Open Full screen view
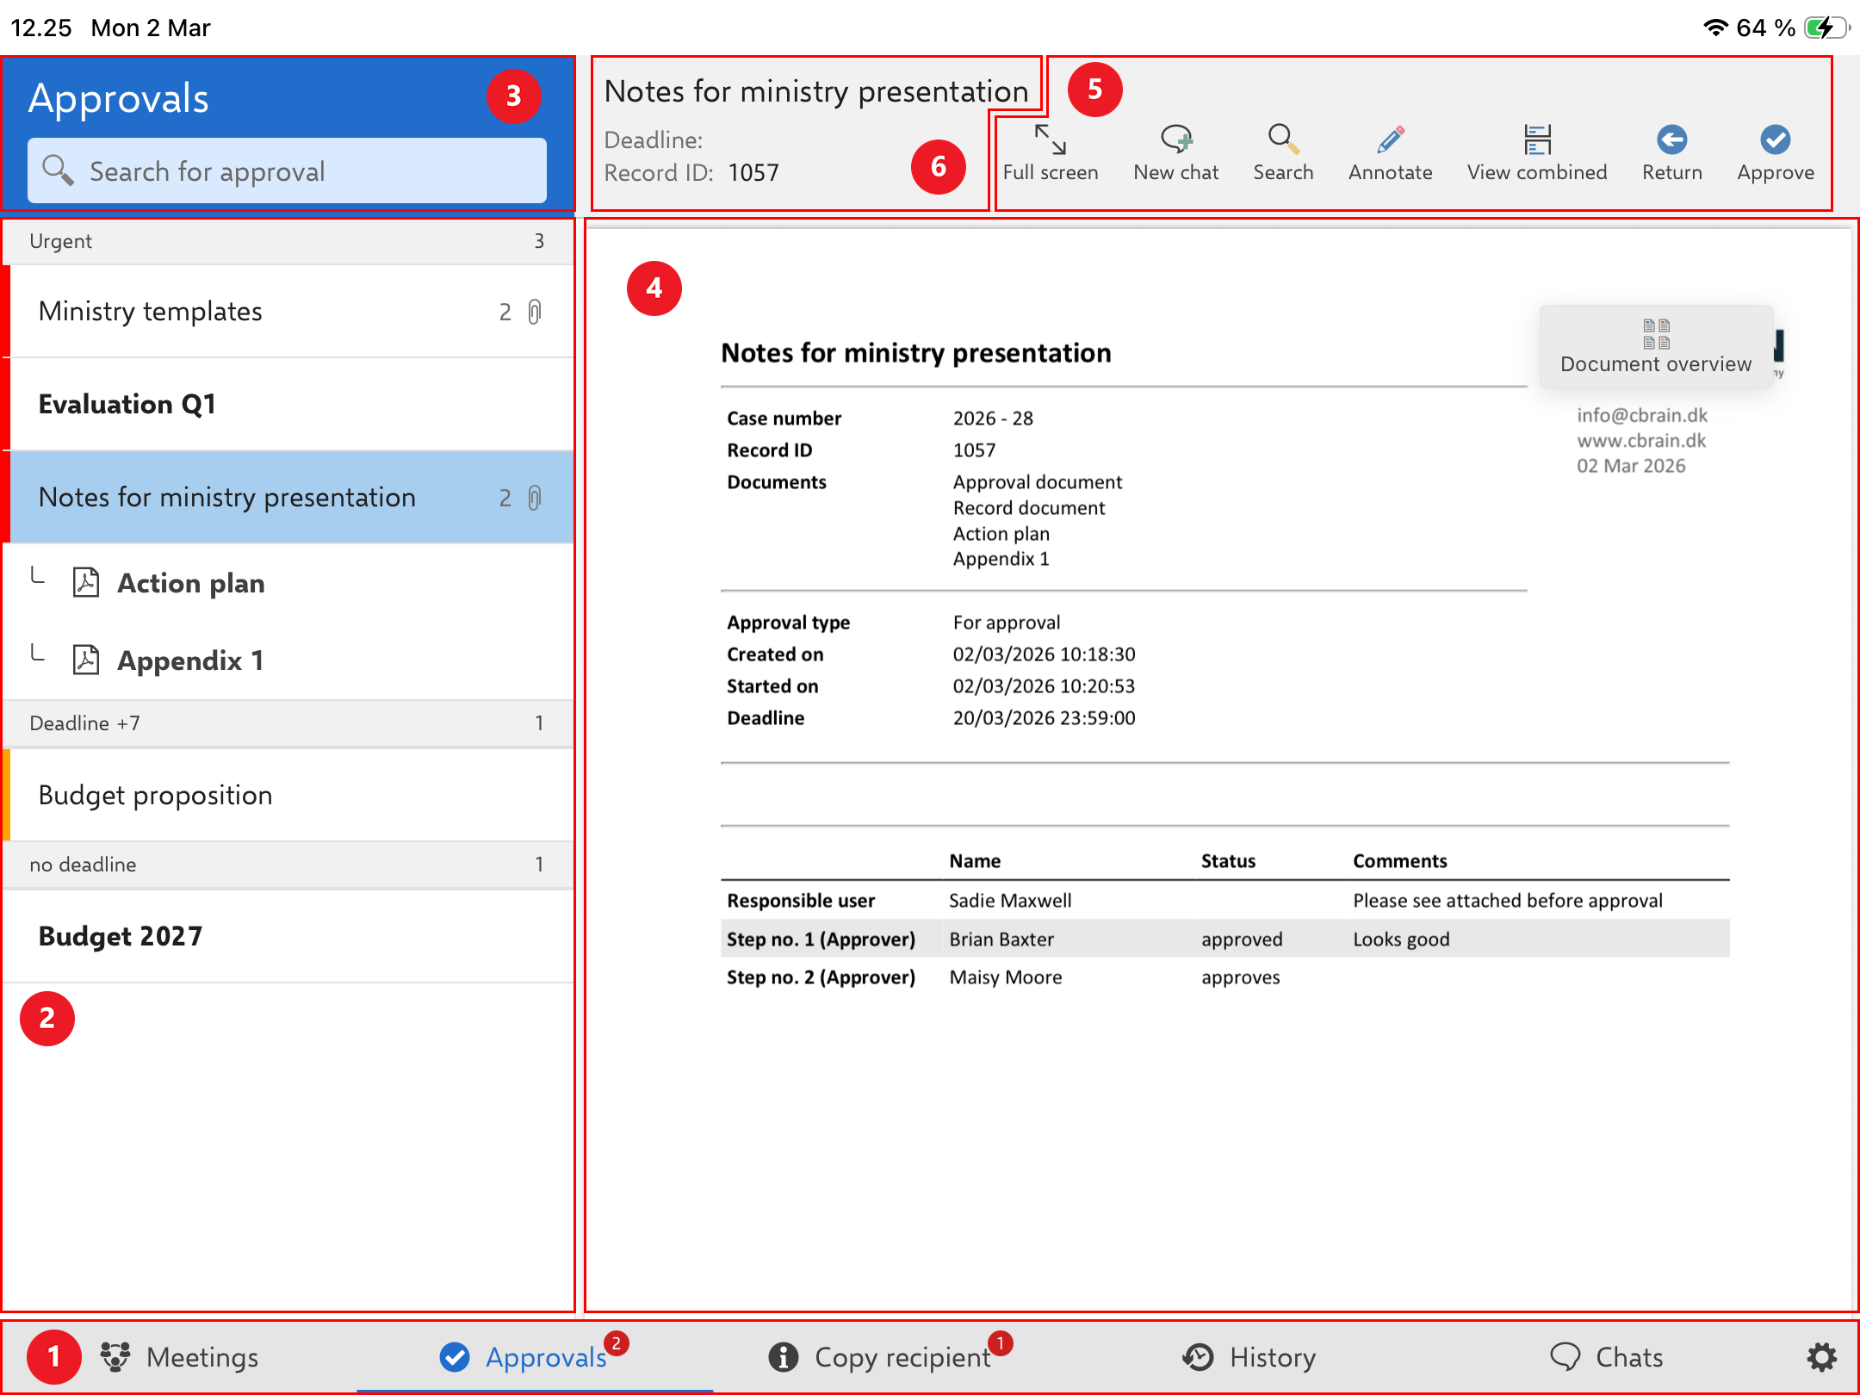Image resolution: width=1860 pixels, height=1395 pixels. [x=1050, y=153]
